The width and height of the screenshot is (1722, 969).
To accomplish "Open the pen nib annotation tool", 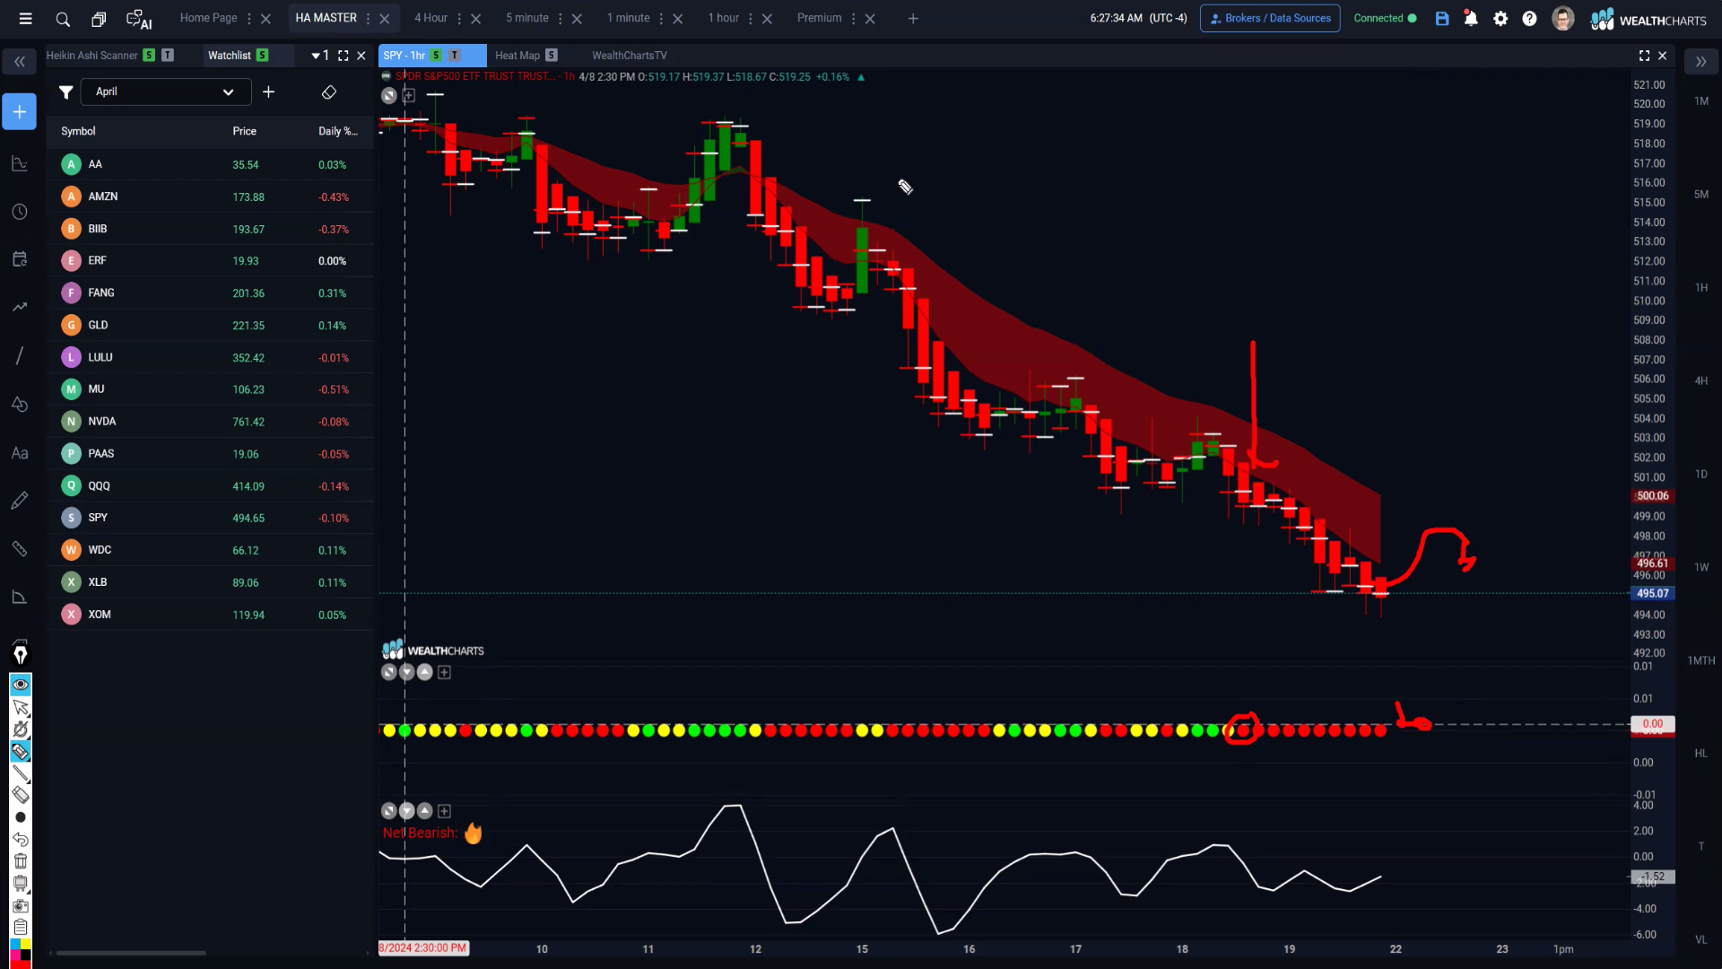I will tap(20, 655).
